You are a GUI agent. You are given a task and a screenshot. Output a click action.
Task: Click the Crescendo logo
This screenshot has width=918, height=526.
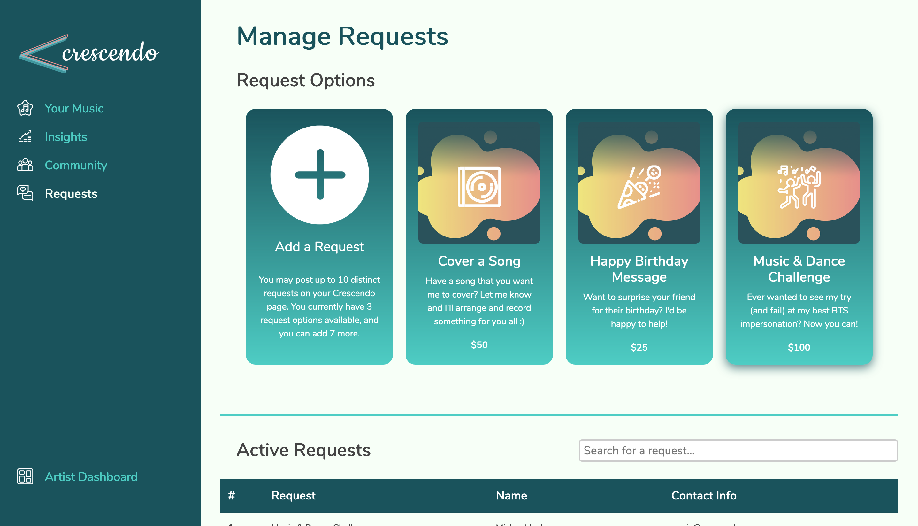pos(89,53)
